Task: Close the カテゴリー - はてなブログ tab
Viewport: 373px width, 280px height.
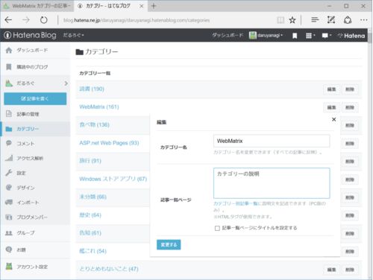Action: point(141,6)
